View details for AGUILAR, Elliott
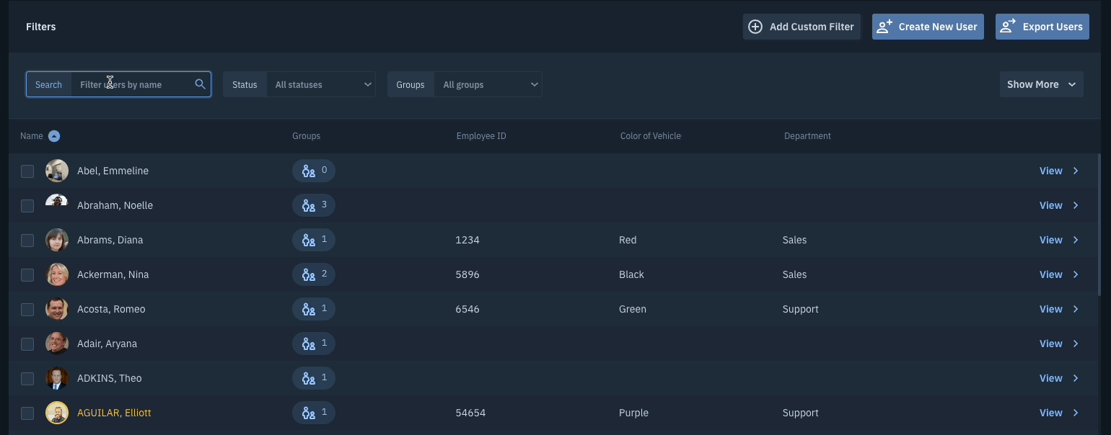The height and width of the screenshot is (435, 1111). pos(1059,413)
